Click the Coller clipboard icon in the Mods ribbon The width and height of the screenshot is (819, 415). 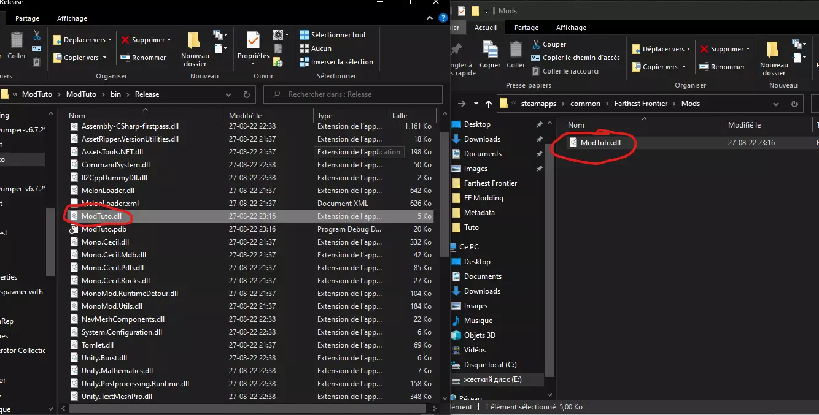pyautogui.click(x=516, y=55)
